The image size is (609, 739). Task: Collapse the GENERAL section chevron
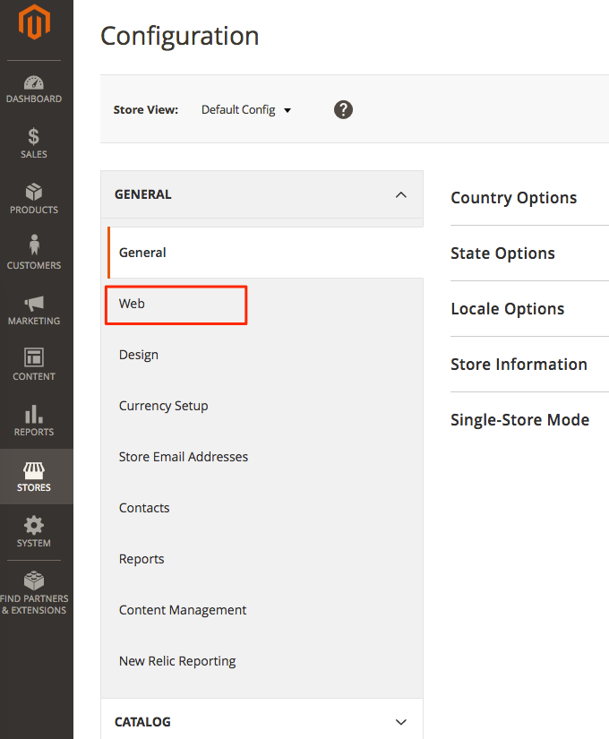tap(400, 194)
